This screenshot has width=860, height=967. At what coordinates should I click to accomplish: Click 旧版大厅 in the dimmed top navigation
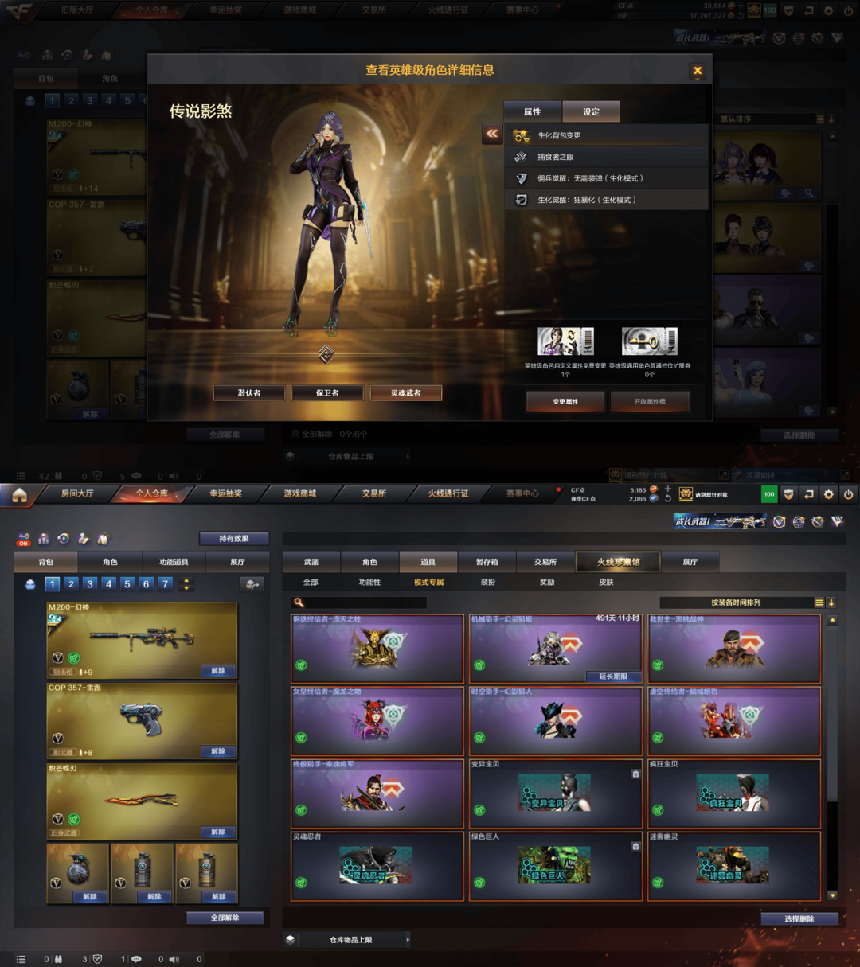(x=76, y=10)
